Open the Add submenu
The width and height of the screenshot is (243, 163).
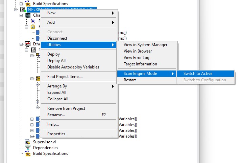[x=79, y=22]
